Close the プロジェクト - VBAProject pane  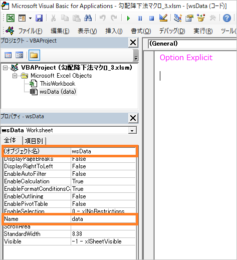[x=133, y=43]
